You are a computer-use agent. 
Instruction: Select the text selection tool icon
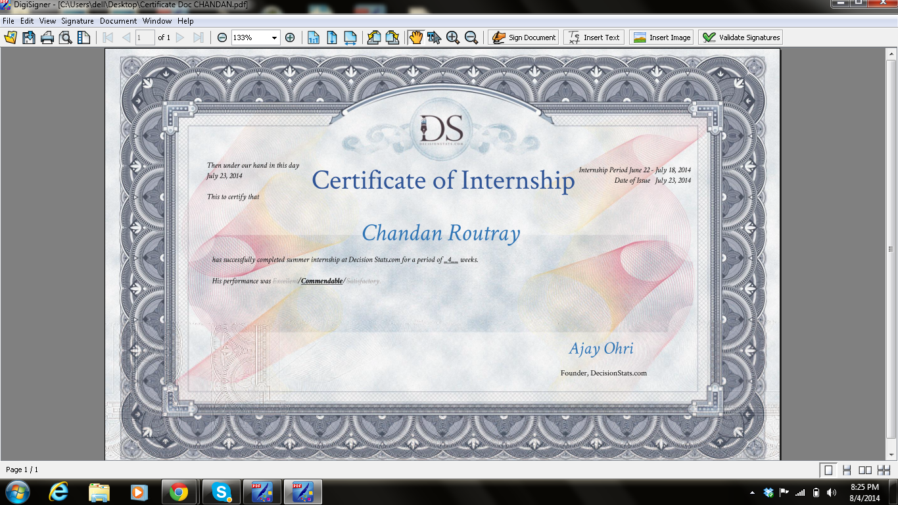pyautogui.click(x=434, y=37)
